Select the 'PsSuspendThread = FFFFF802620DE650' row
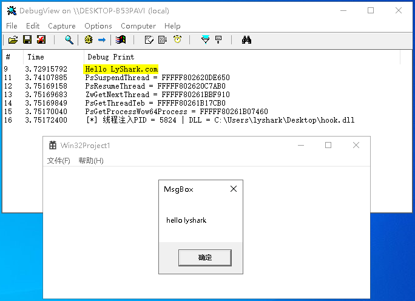 coord(157,78)
